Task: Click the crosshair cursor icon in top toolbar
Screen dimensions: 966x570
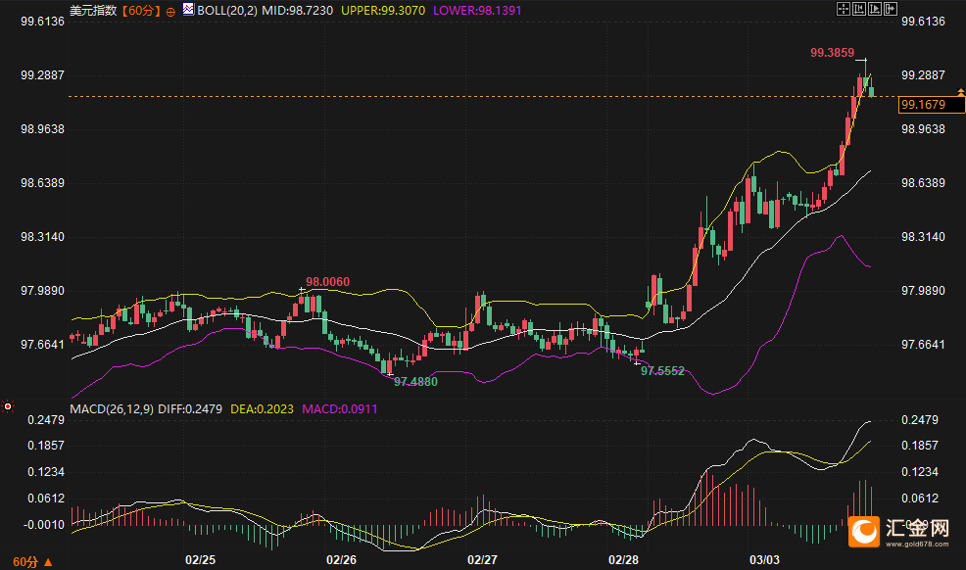Action: (x=842, y=9)
